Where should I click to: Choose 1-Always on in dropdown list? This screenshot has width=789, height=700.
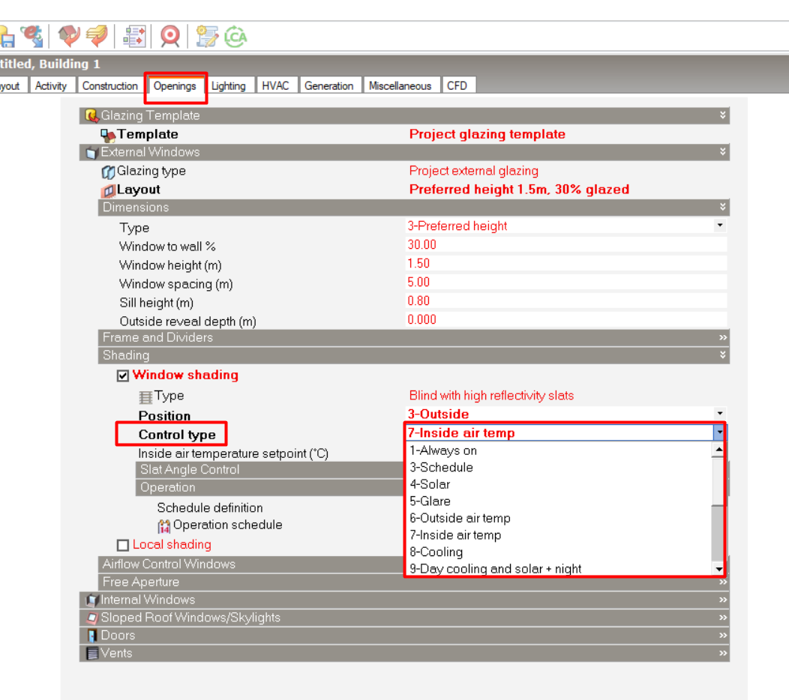(x=559, y=450)
